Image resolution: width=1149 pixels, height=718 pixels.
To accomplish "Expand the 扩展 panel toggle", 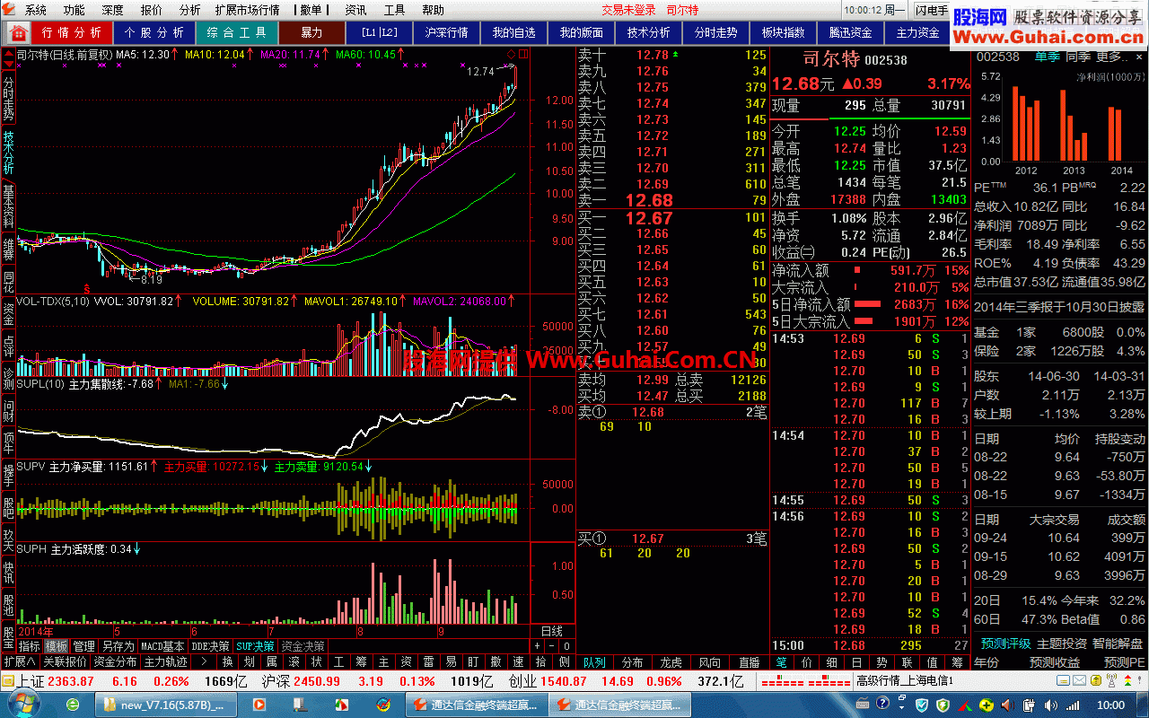I will pos(19,662).
